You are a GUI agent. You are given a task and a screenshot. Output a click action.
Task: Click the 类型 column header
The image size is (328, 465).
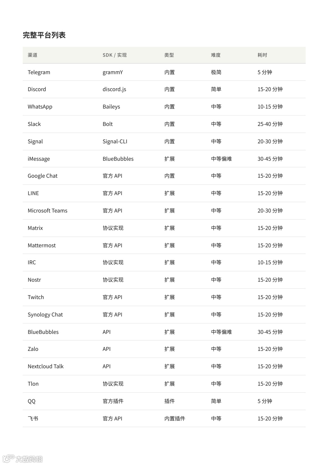click(169, 55)
